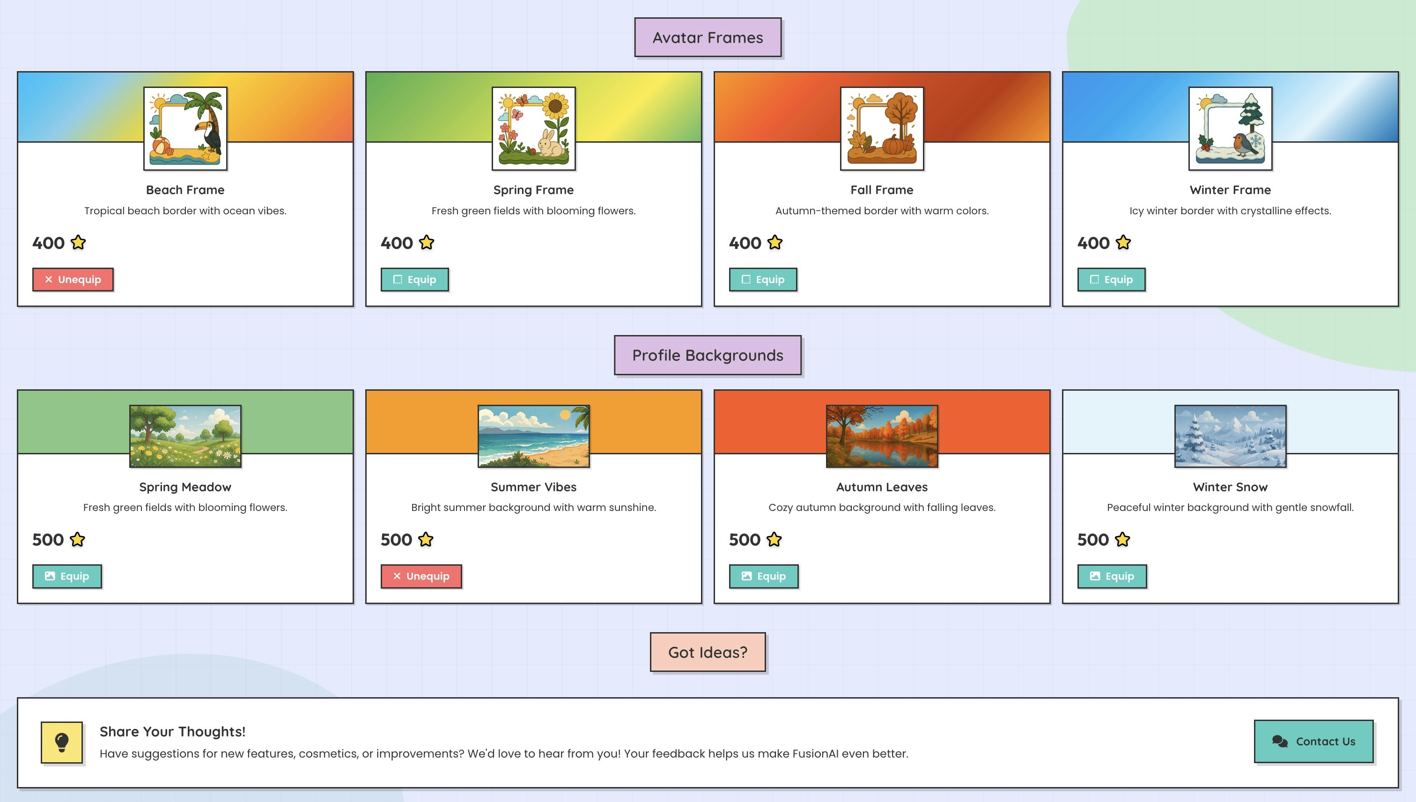Equip the Spring Frame
The image size is (1416, 802).
414,279
